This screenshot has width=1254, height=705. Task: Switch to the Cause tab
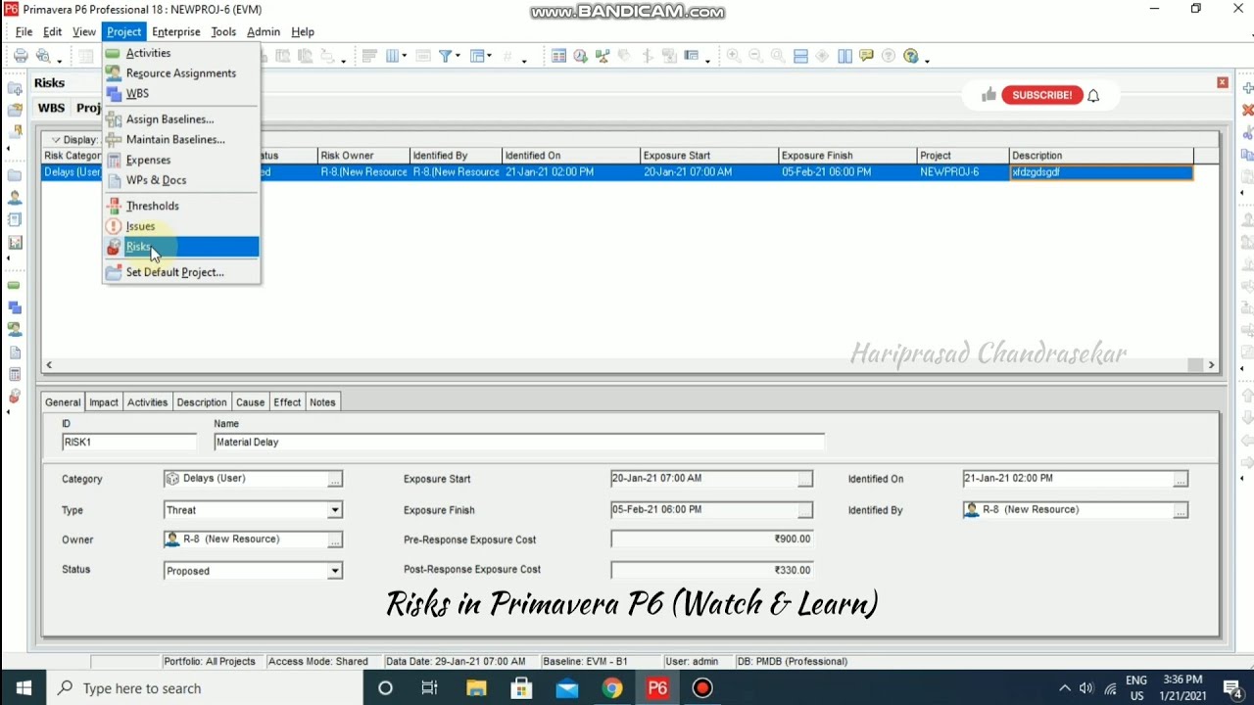(250, 402)
